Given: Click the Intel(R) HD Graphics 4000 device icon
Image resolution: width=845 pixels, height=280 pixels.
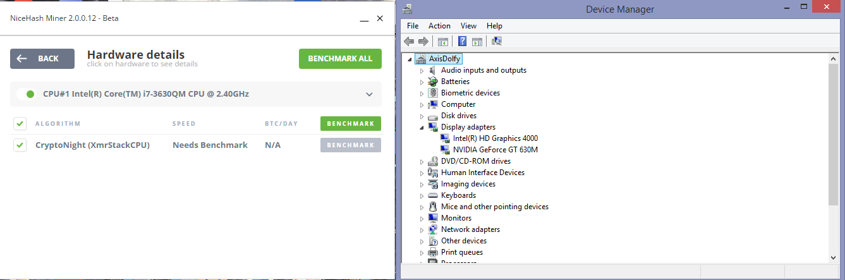Looking at the screenshot, I should click(445, 138).
